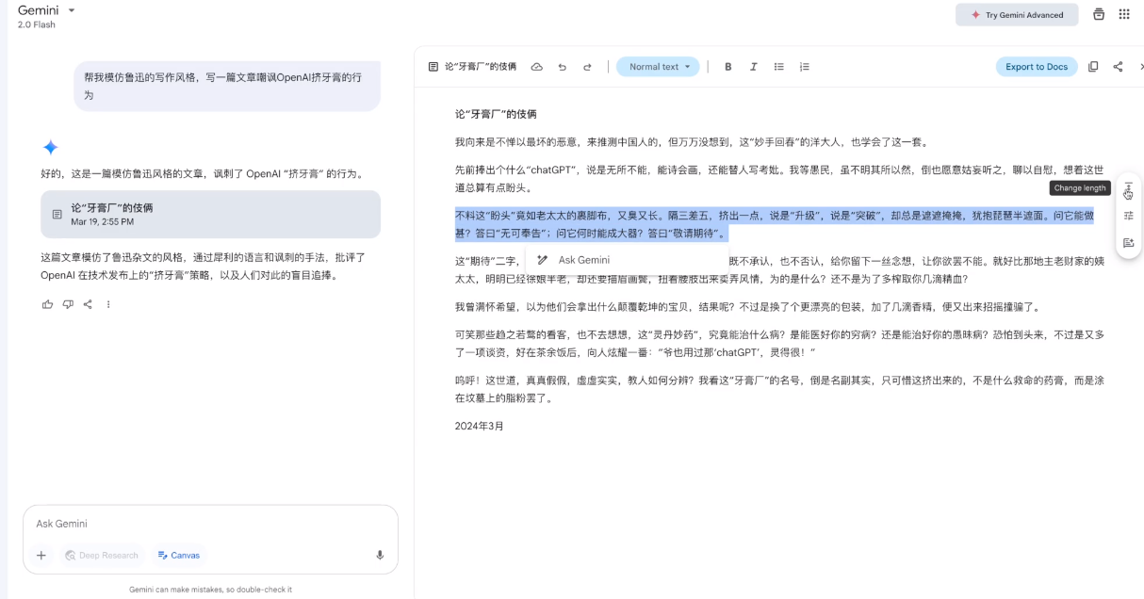Click the pencil sparkle icon beside Ask Gemini

click(x=542, y=260)
